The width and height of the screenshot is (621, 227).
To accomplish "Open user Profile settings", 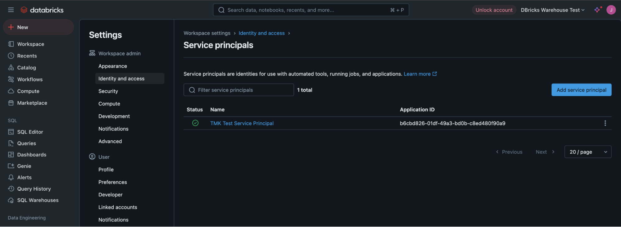I will pos(106,170).
